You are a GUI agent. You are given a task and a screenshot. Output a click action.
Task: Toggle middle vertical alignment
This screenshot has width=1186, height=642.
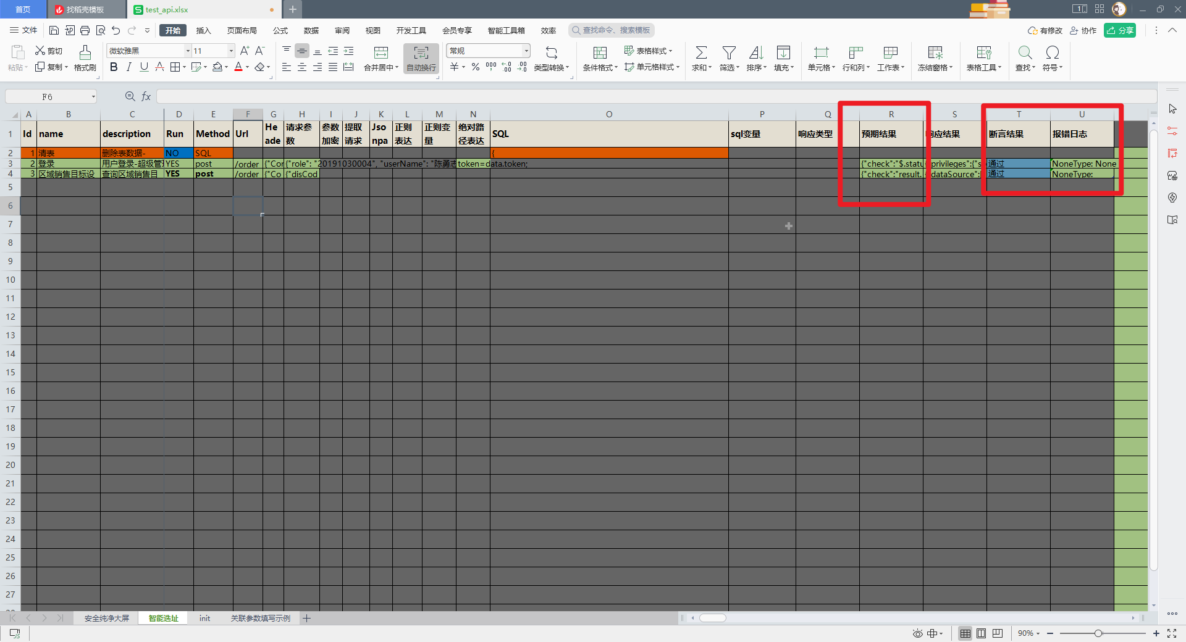(302, 51)
